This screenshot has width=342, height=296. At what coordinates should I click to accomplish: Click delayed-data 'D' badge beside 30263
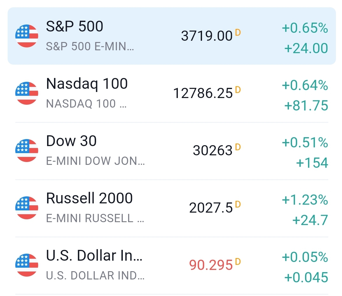[238, 147]
